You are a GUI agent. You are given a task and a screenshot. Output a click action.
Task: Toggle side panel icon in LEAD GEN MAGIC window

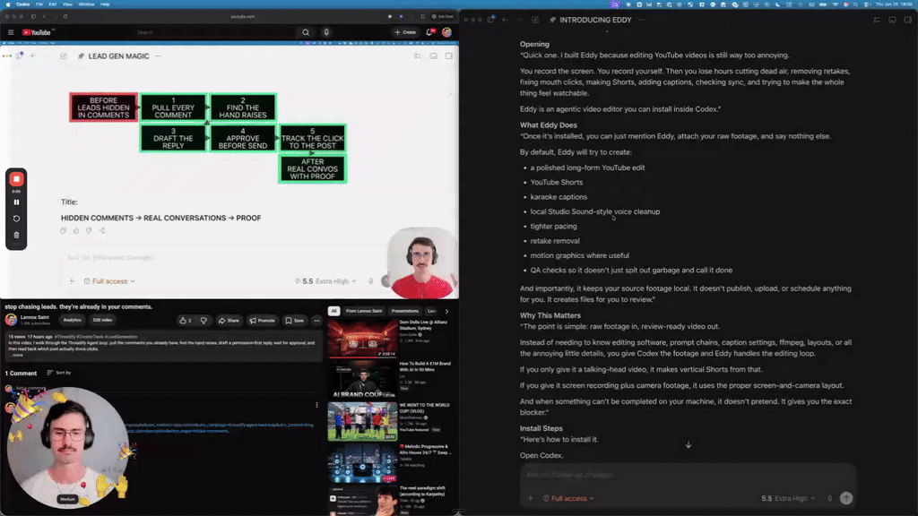(x=449, y=56)
